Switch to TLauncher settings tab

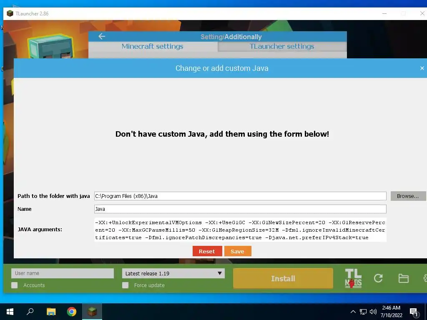282,46
